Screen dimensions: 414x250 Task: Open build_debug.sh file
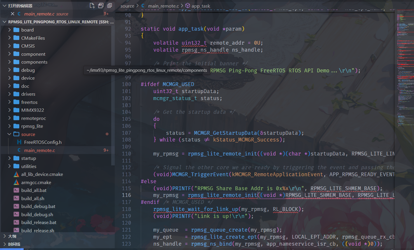(x=37, y=214)
